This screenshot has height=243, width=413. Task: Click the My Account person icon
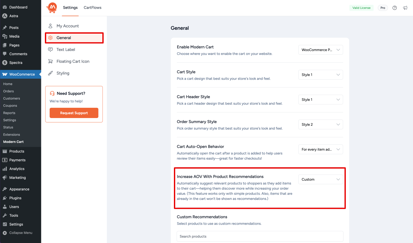[x=51, y=26]
